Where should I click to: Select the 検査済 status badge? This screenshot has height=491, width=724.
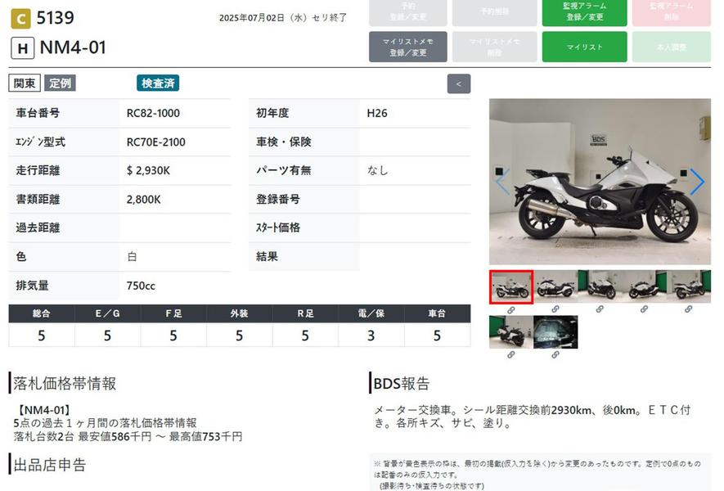pos(158,83)
